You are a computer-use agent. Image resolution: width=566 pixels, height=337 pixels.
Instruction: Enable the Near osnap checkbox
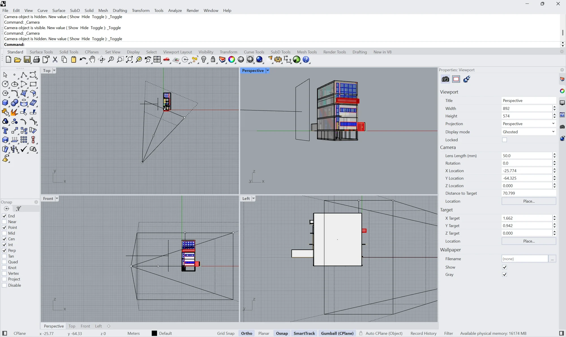point(4,222)
